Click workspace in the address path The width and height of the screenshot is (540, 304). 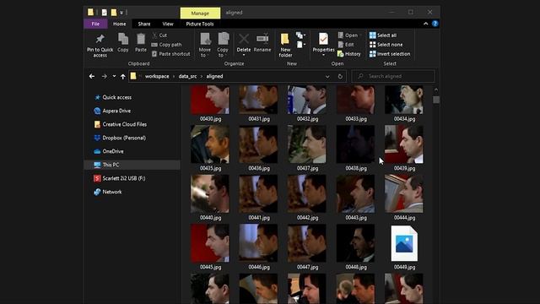point(157,76)
